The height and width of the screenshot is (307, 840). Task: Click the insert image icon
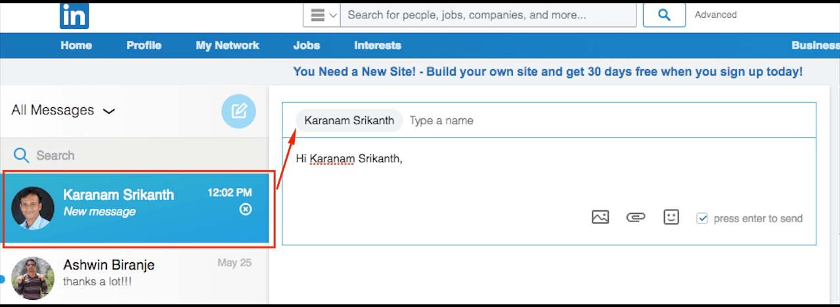tap(600, 218)
